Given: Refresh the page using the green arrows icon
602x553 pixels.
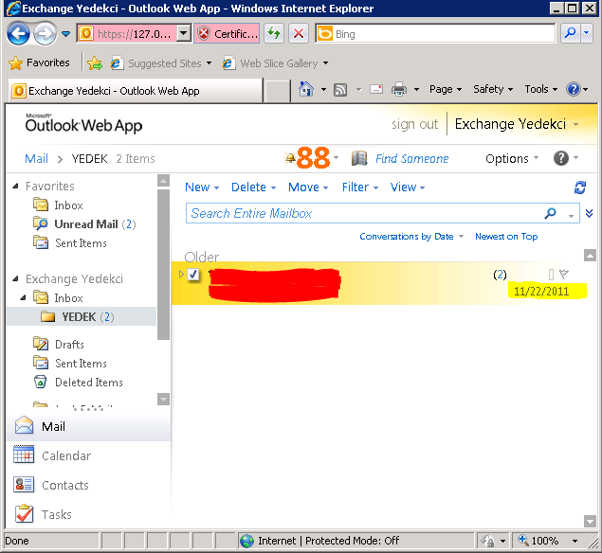Looking at the screenshot, I should point(274,34).
